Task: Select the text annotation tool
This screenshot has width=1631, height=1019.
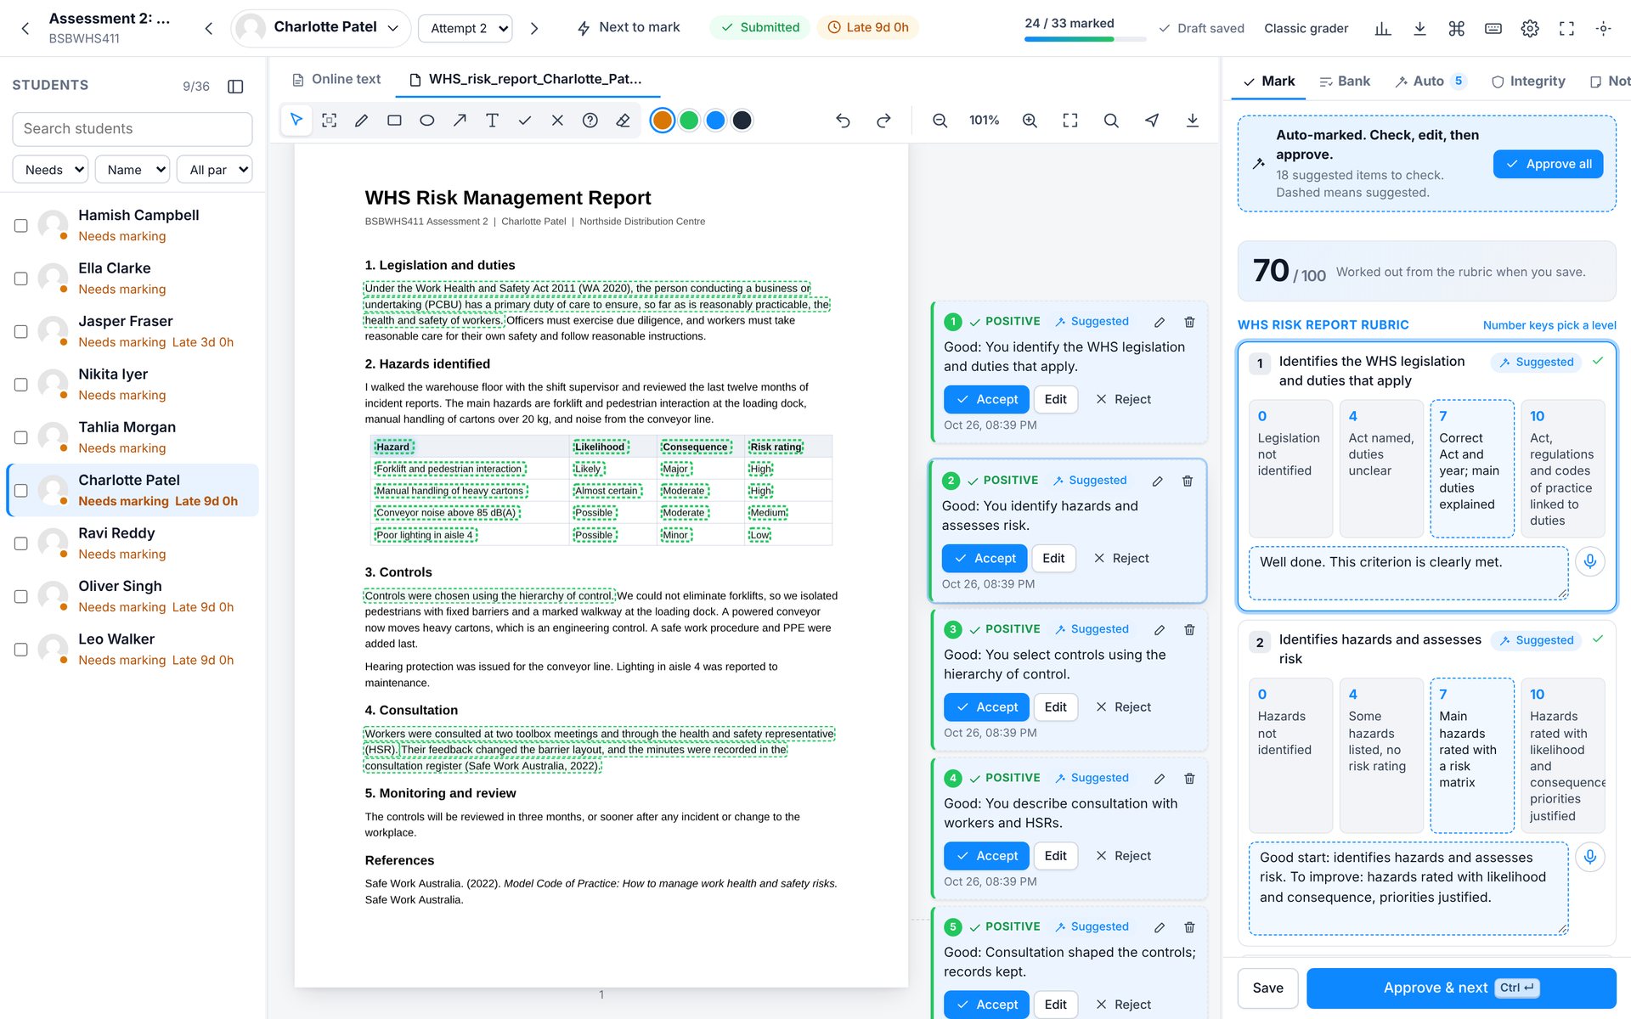Action: click(x=492, y=121)
